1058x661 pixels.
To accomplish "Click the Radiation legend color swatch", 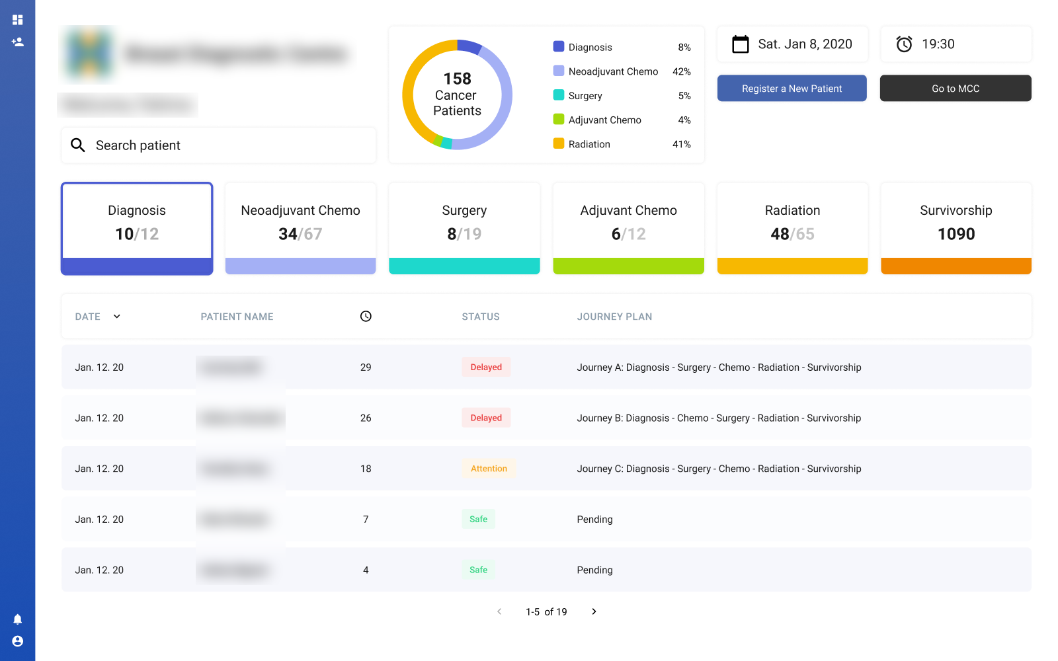I will 559,143.
